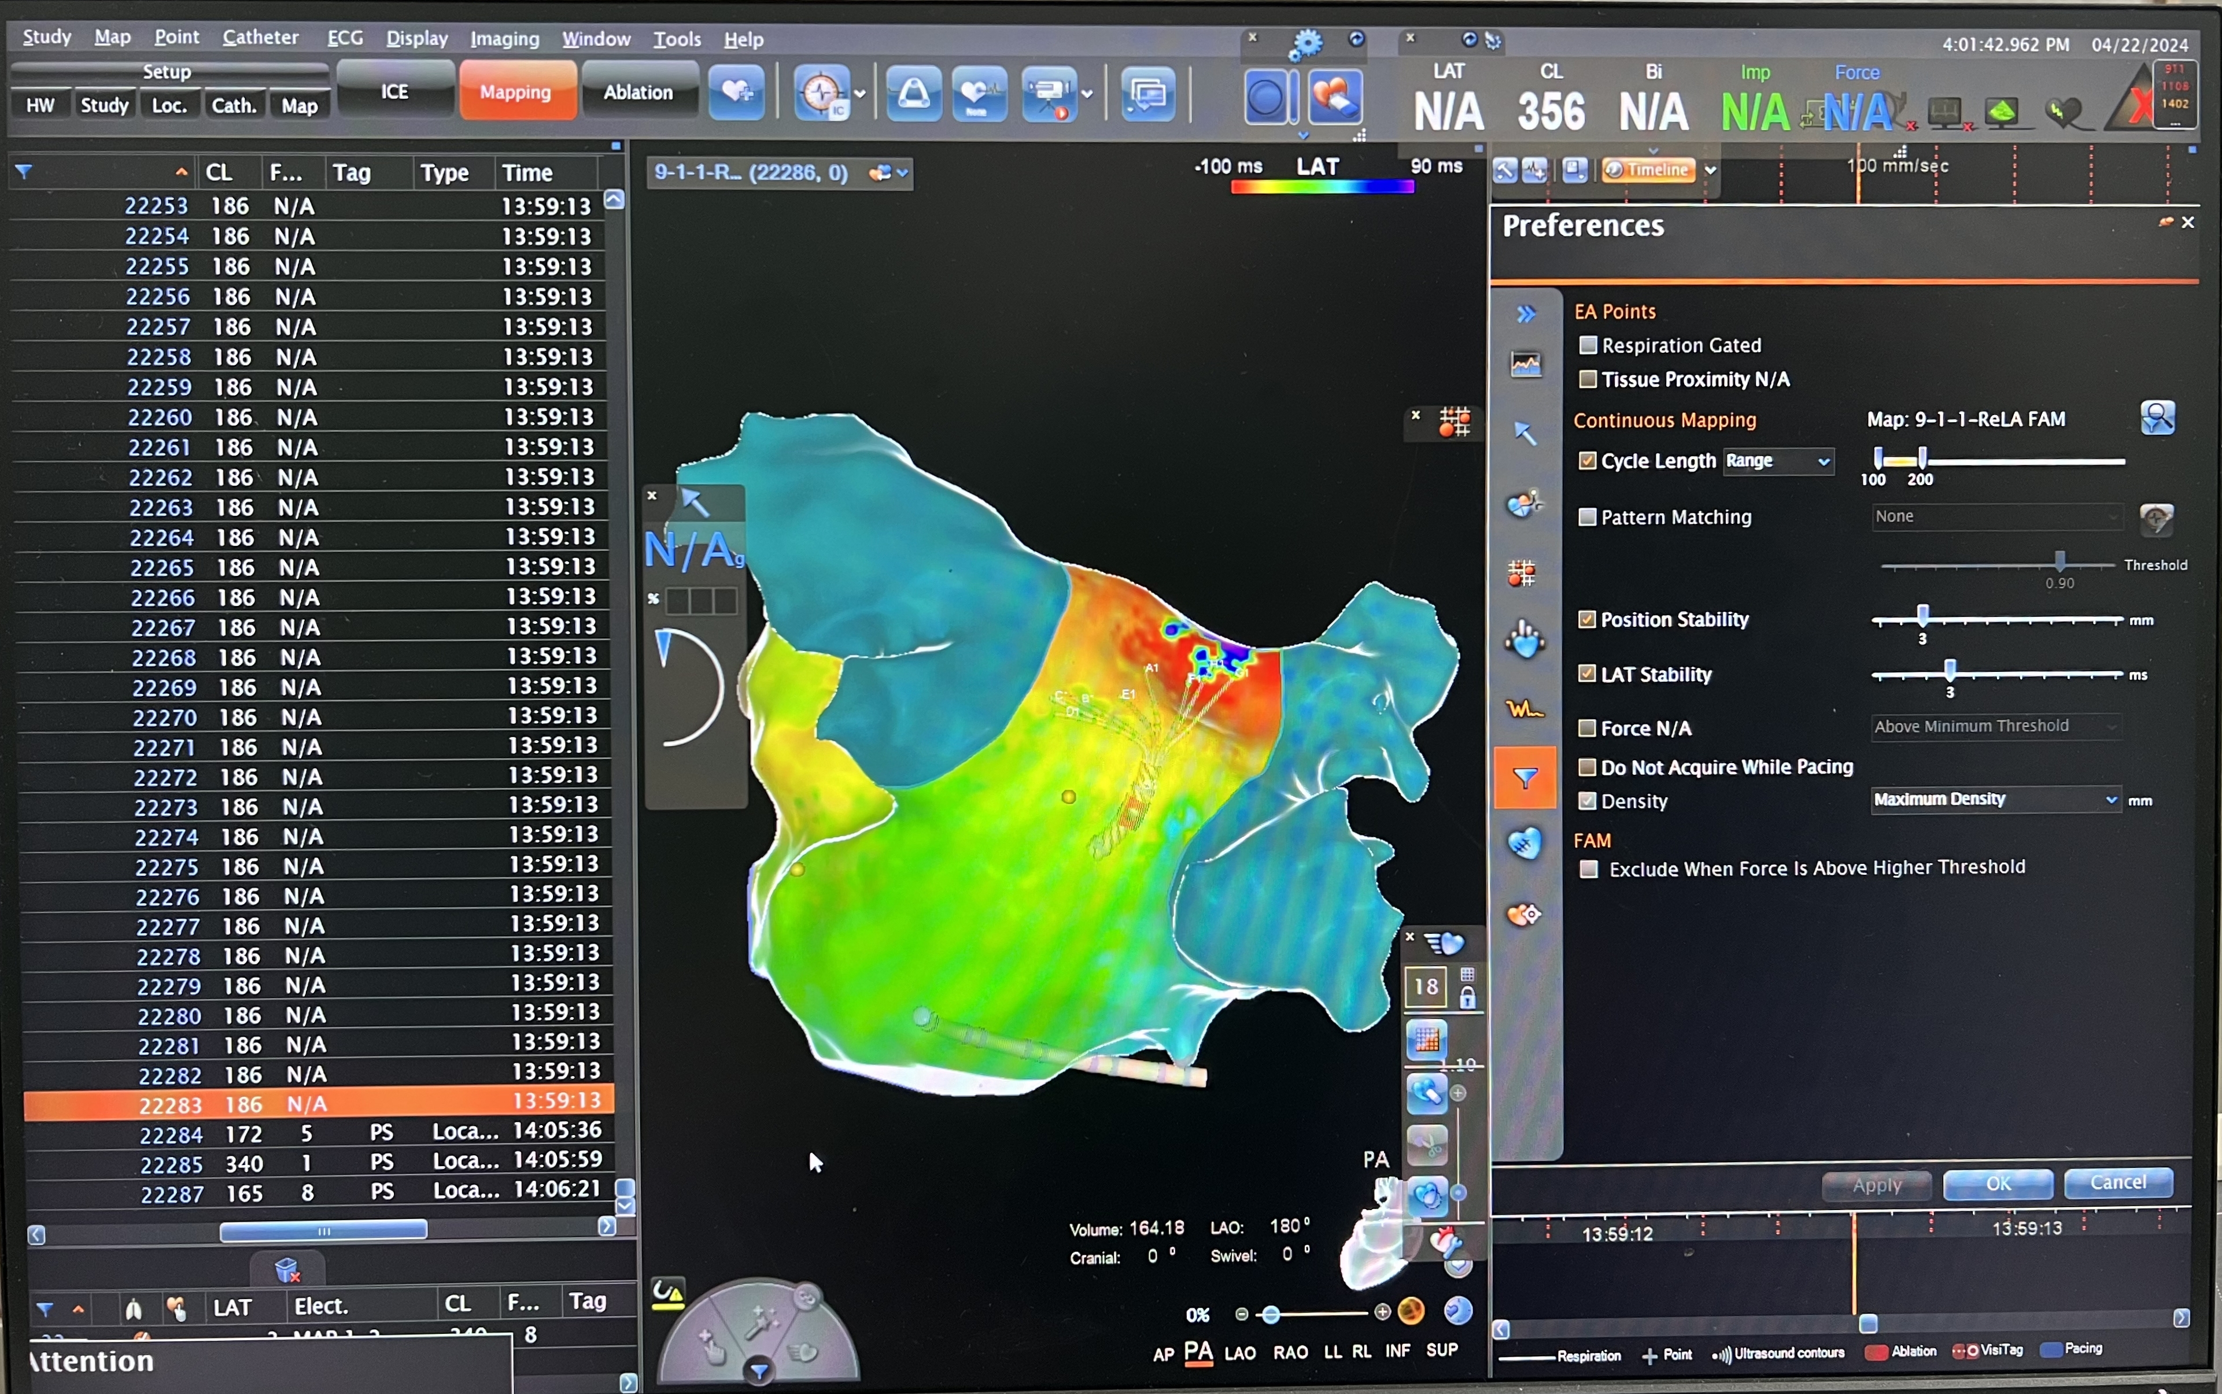
Task: Click the chat windows toolbar icon
Action: [x=1148, y=94]
